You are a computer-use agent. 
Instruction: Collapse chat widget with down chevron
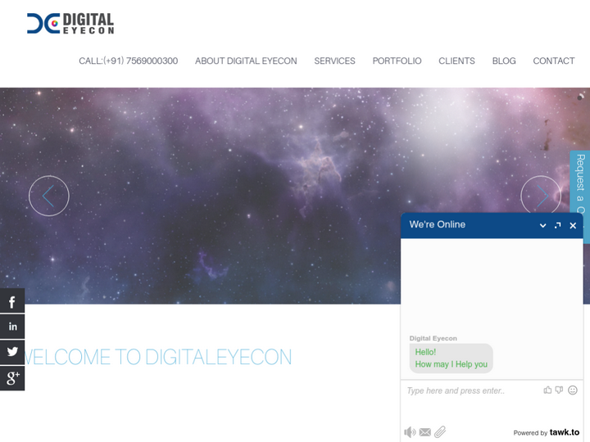[x=542, y=225]
